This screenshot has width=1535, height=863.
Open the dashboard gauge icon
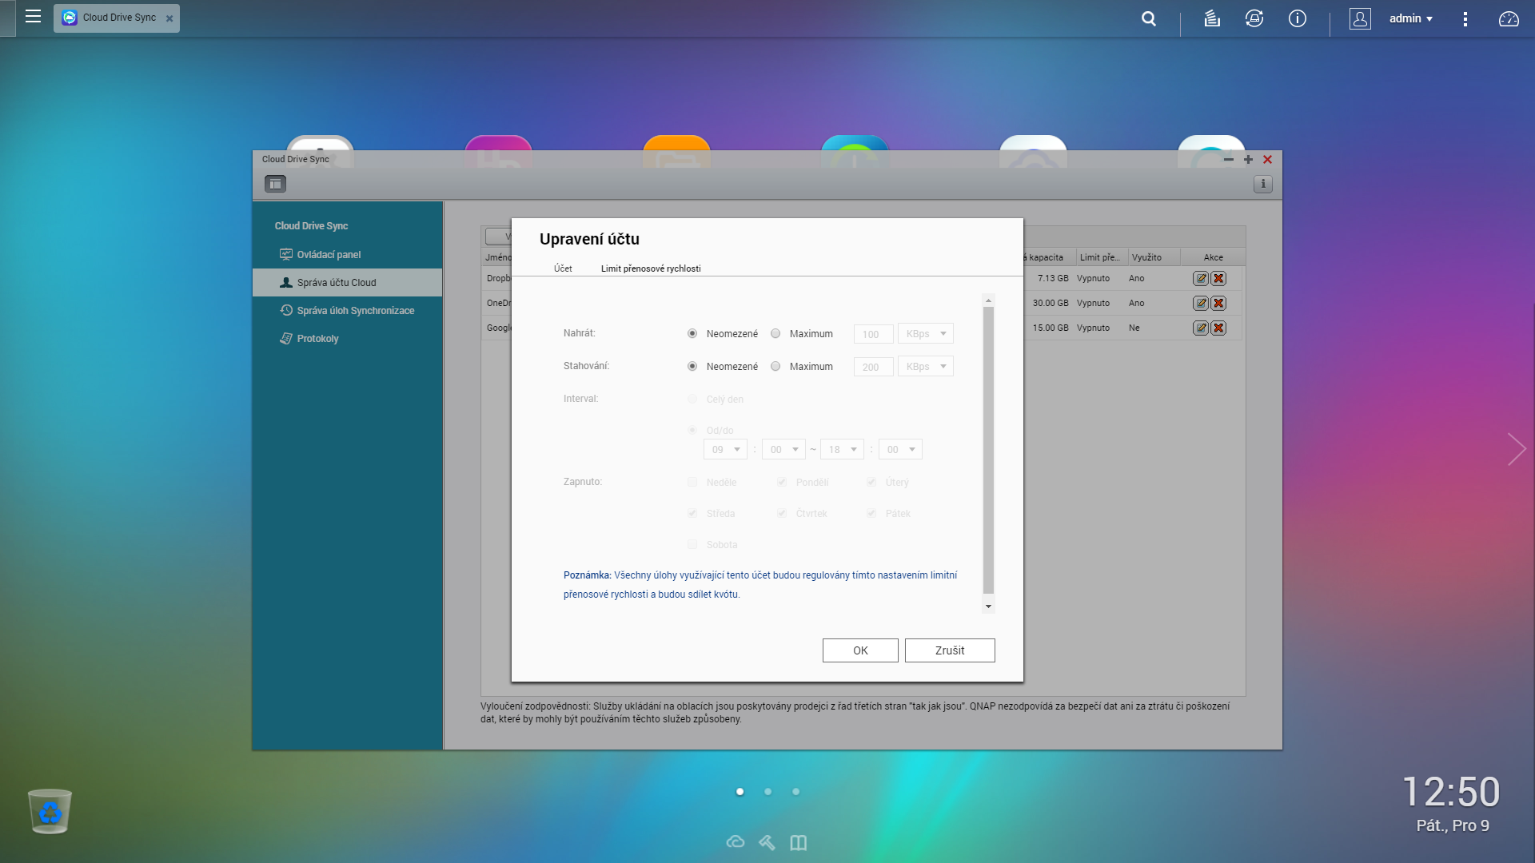[x=1509, y=18]
